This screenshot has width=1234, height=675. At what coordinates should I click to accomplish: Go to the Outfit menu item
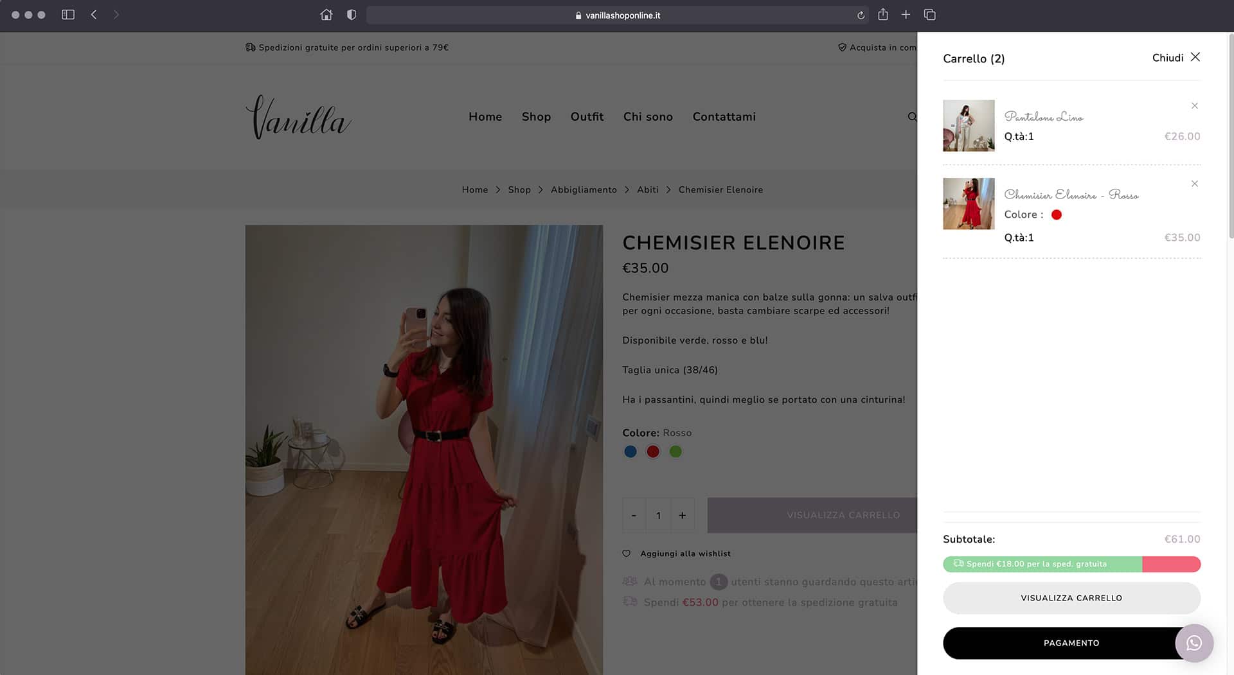pyautogui.click(x=587, y=117)
